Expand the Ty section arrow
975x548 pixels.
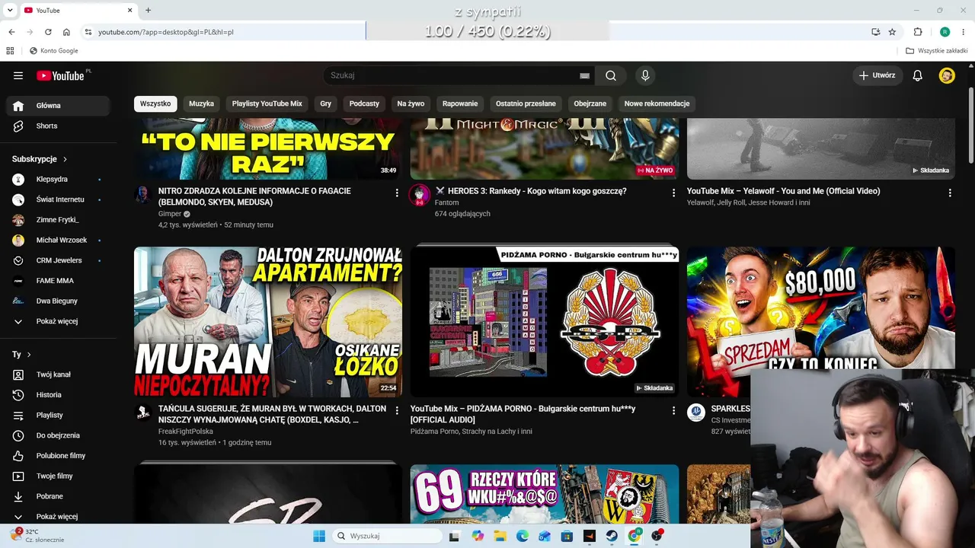click(29, 355)
